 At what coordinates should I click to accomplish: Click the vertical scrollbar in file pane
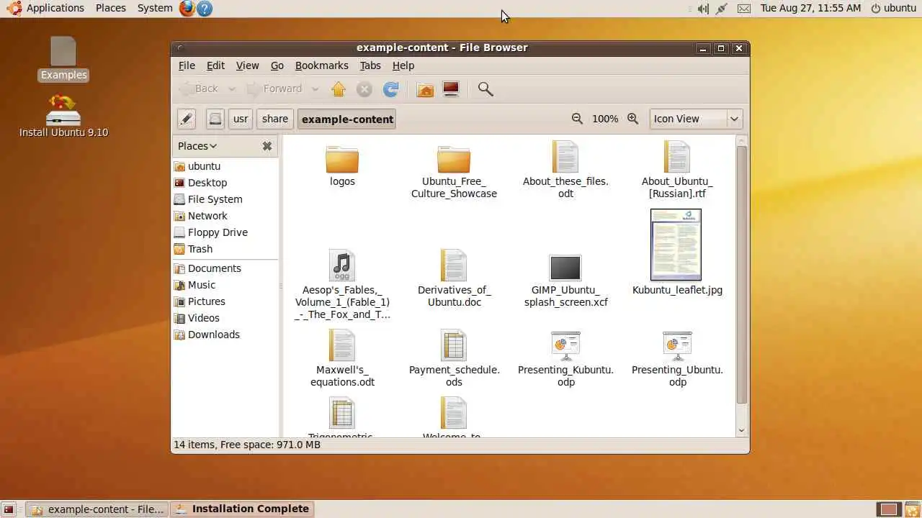[742, 275]
